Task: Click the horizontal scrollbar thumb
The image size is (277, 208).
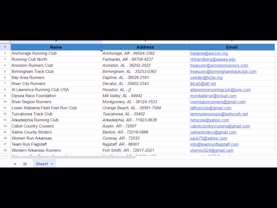Action: [x=73, y=157]
